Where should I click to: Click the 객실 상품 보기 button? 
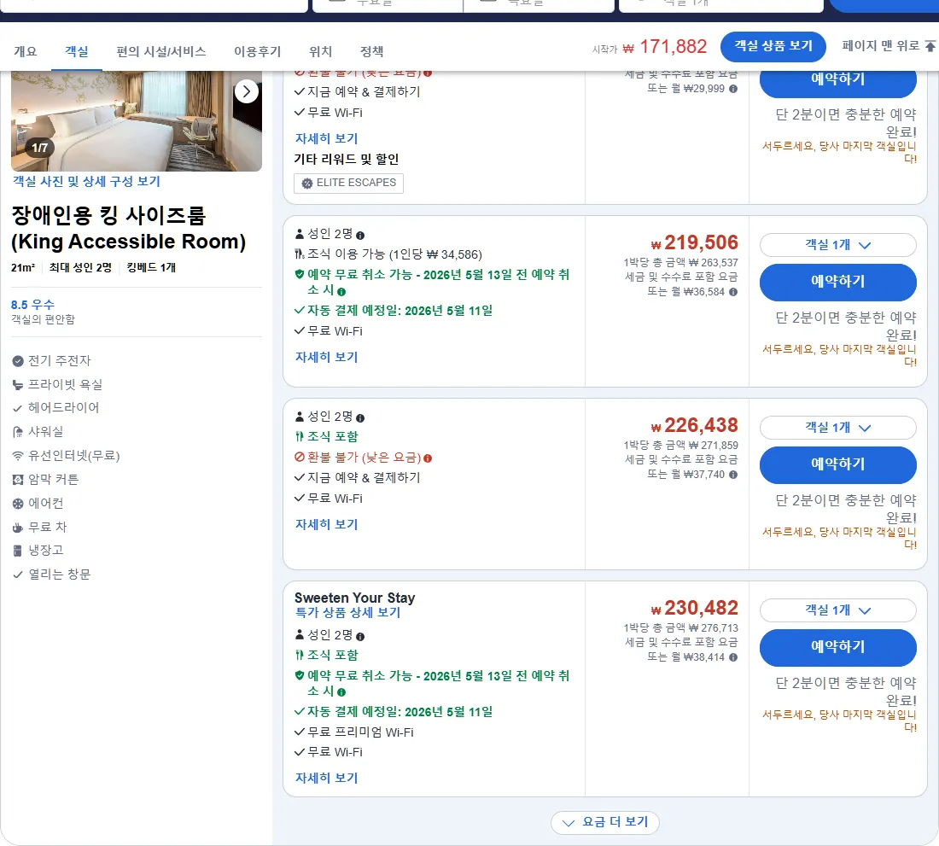pyautogui.click(x=773, y=46)
